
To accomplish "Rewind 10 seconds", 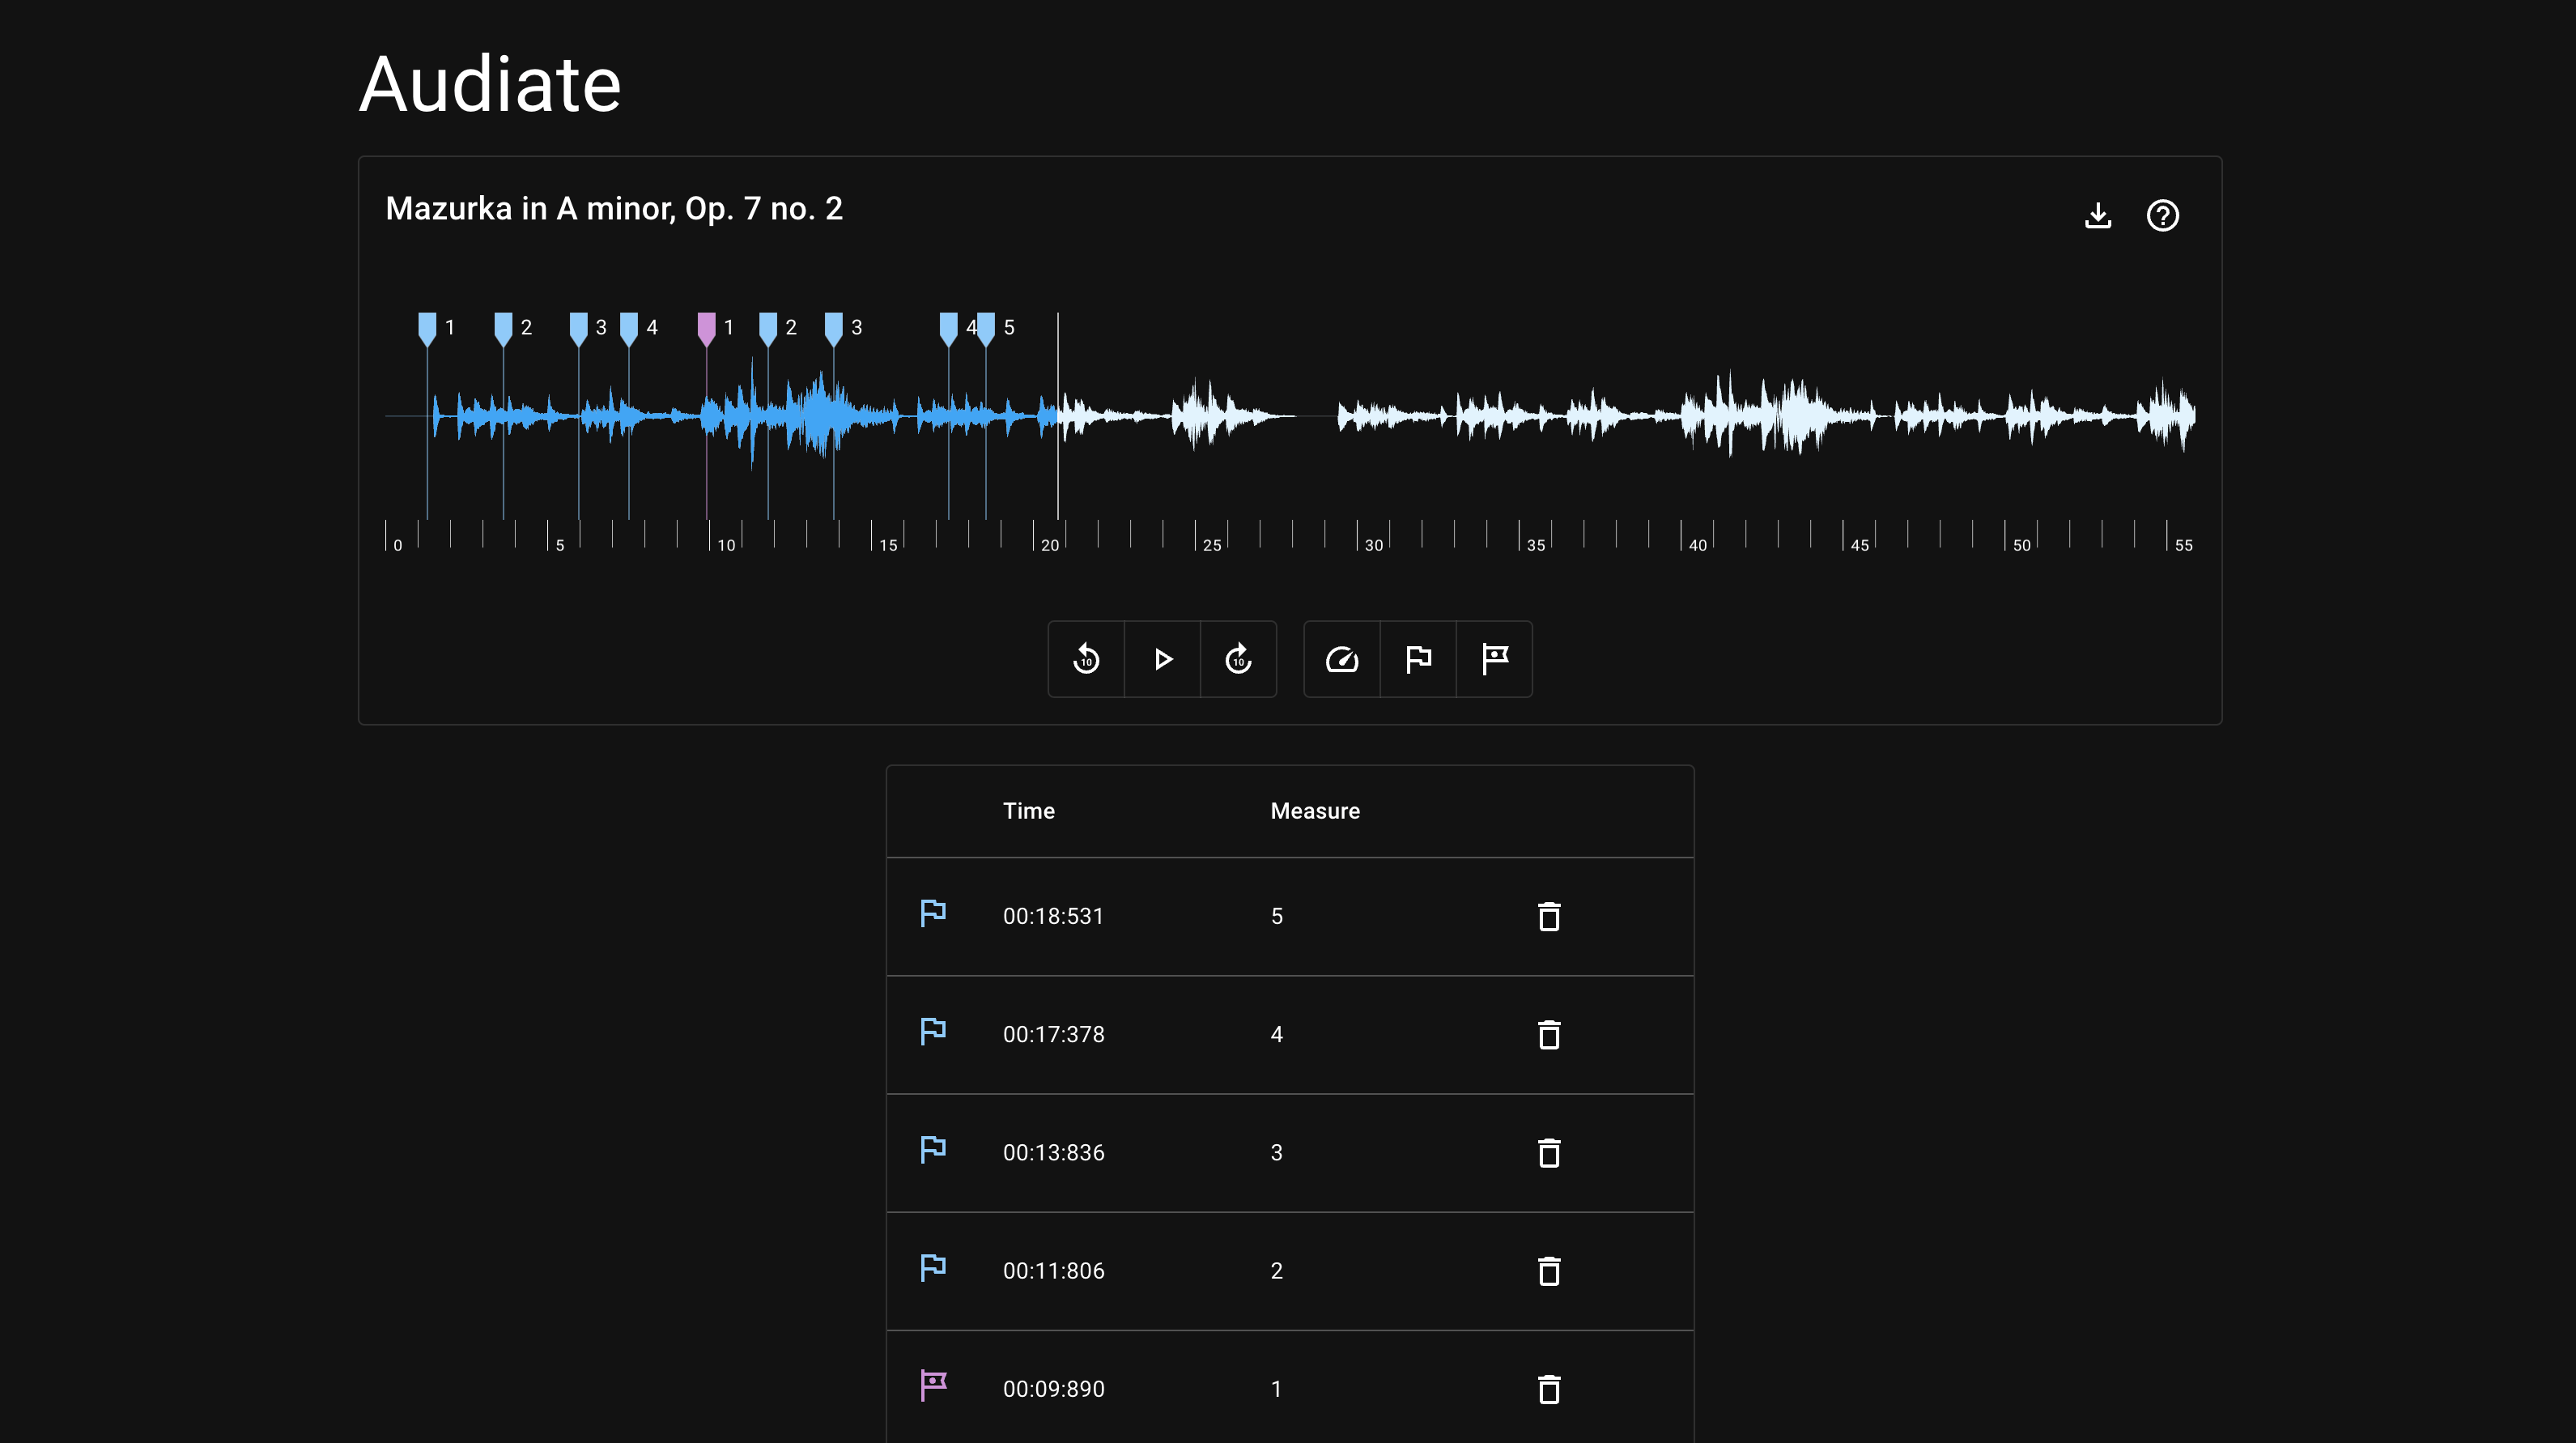I will (1086, 659).
